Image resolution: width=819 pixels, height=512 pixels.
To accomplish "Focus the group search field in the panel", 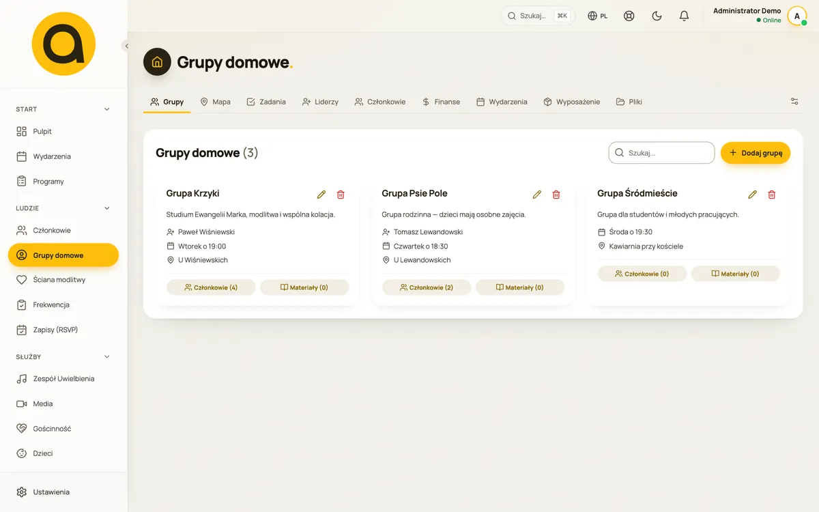I will [x=661, y=153].
